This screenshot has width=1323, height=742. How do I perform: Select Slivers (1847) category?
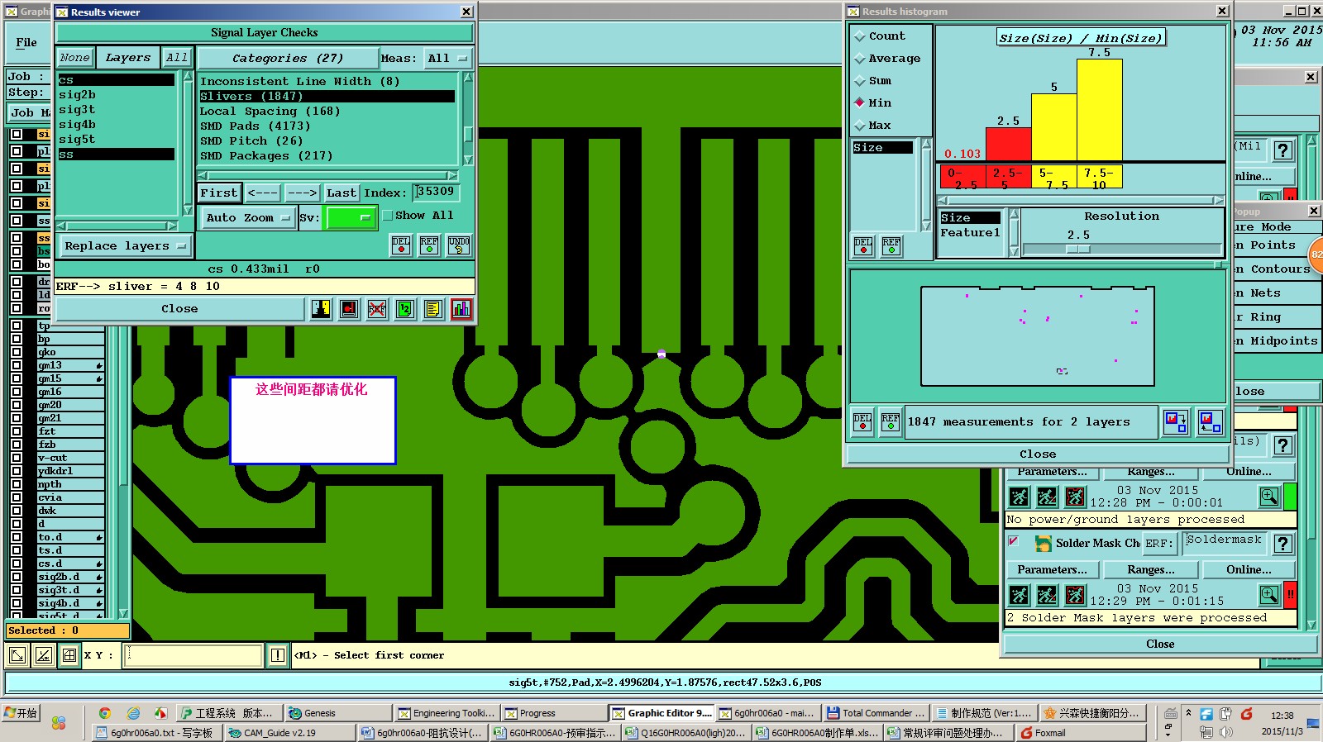pyautogui.click(x=327, y=97)
